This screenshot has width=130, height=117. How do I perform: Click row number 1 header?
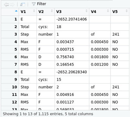[x=10, y=19]
